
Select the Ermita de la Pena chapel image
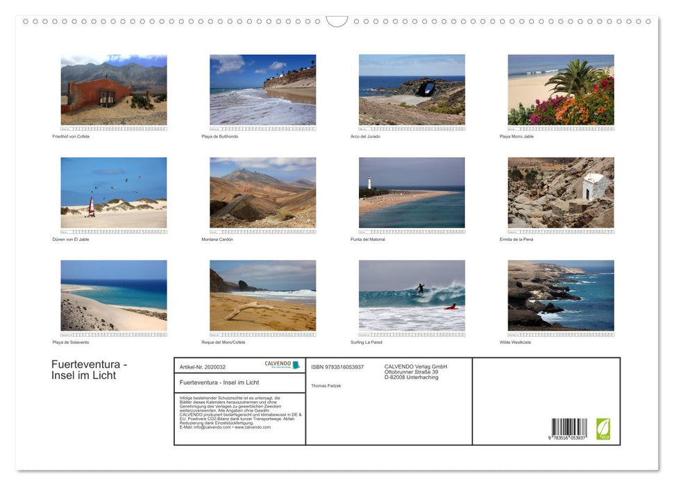click(560, 192)
